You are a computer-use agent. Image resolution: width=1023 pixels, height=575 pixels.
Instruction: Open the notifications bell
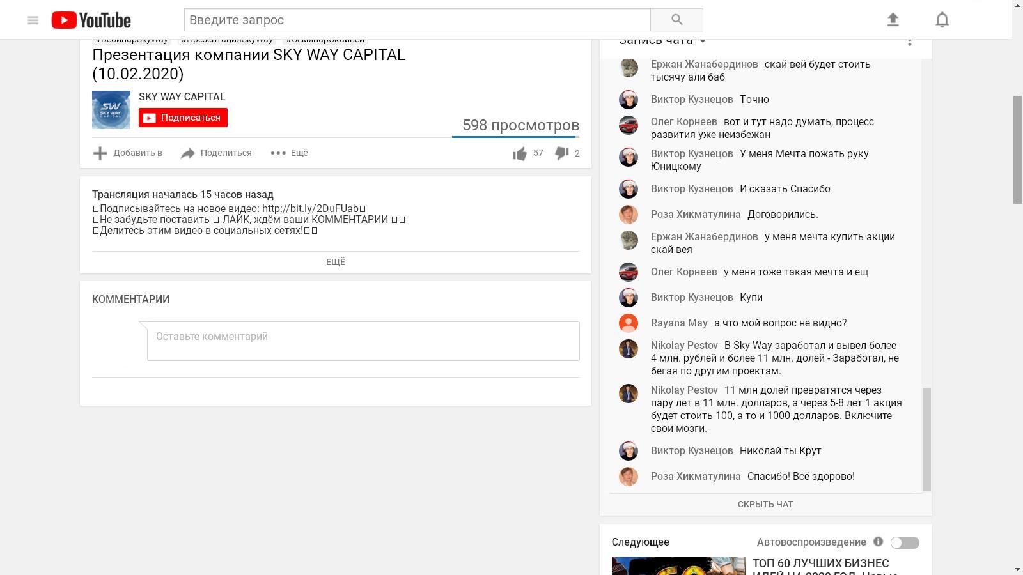(x=942, y=20)
